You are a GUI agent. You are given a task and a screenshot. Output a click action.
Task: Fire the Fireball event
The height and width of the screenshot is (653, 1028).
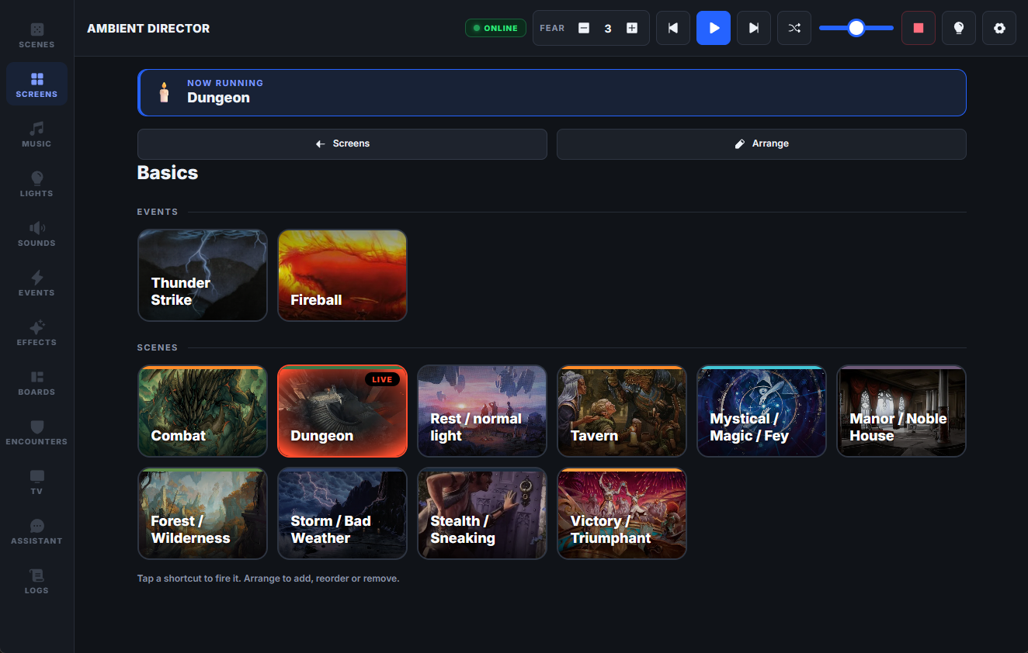(x=342, y=275)
